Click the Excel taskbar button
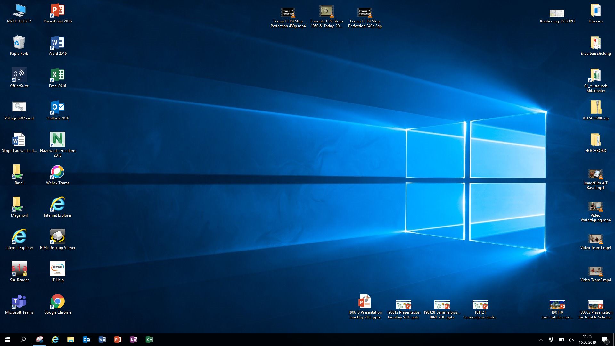Screen dimensions: 615x346 click(x=149, y=340)
